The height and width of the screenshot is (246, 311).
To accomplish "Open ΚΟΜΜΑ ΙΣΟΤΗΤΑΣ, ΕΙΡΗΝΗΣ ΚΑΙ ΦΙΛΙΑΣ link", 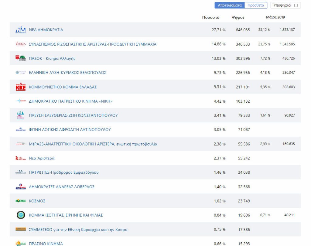I will tap(66, 215).
